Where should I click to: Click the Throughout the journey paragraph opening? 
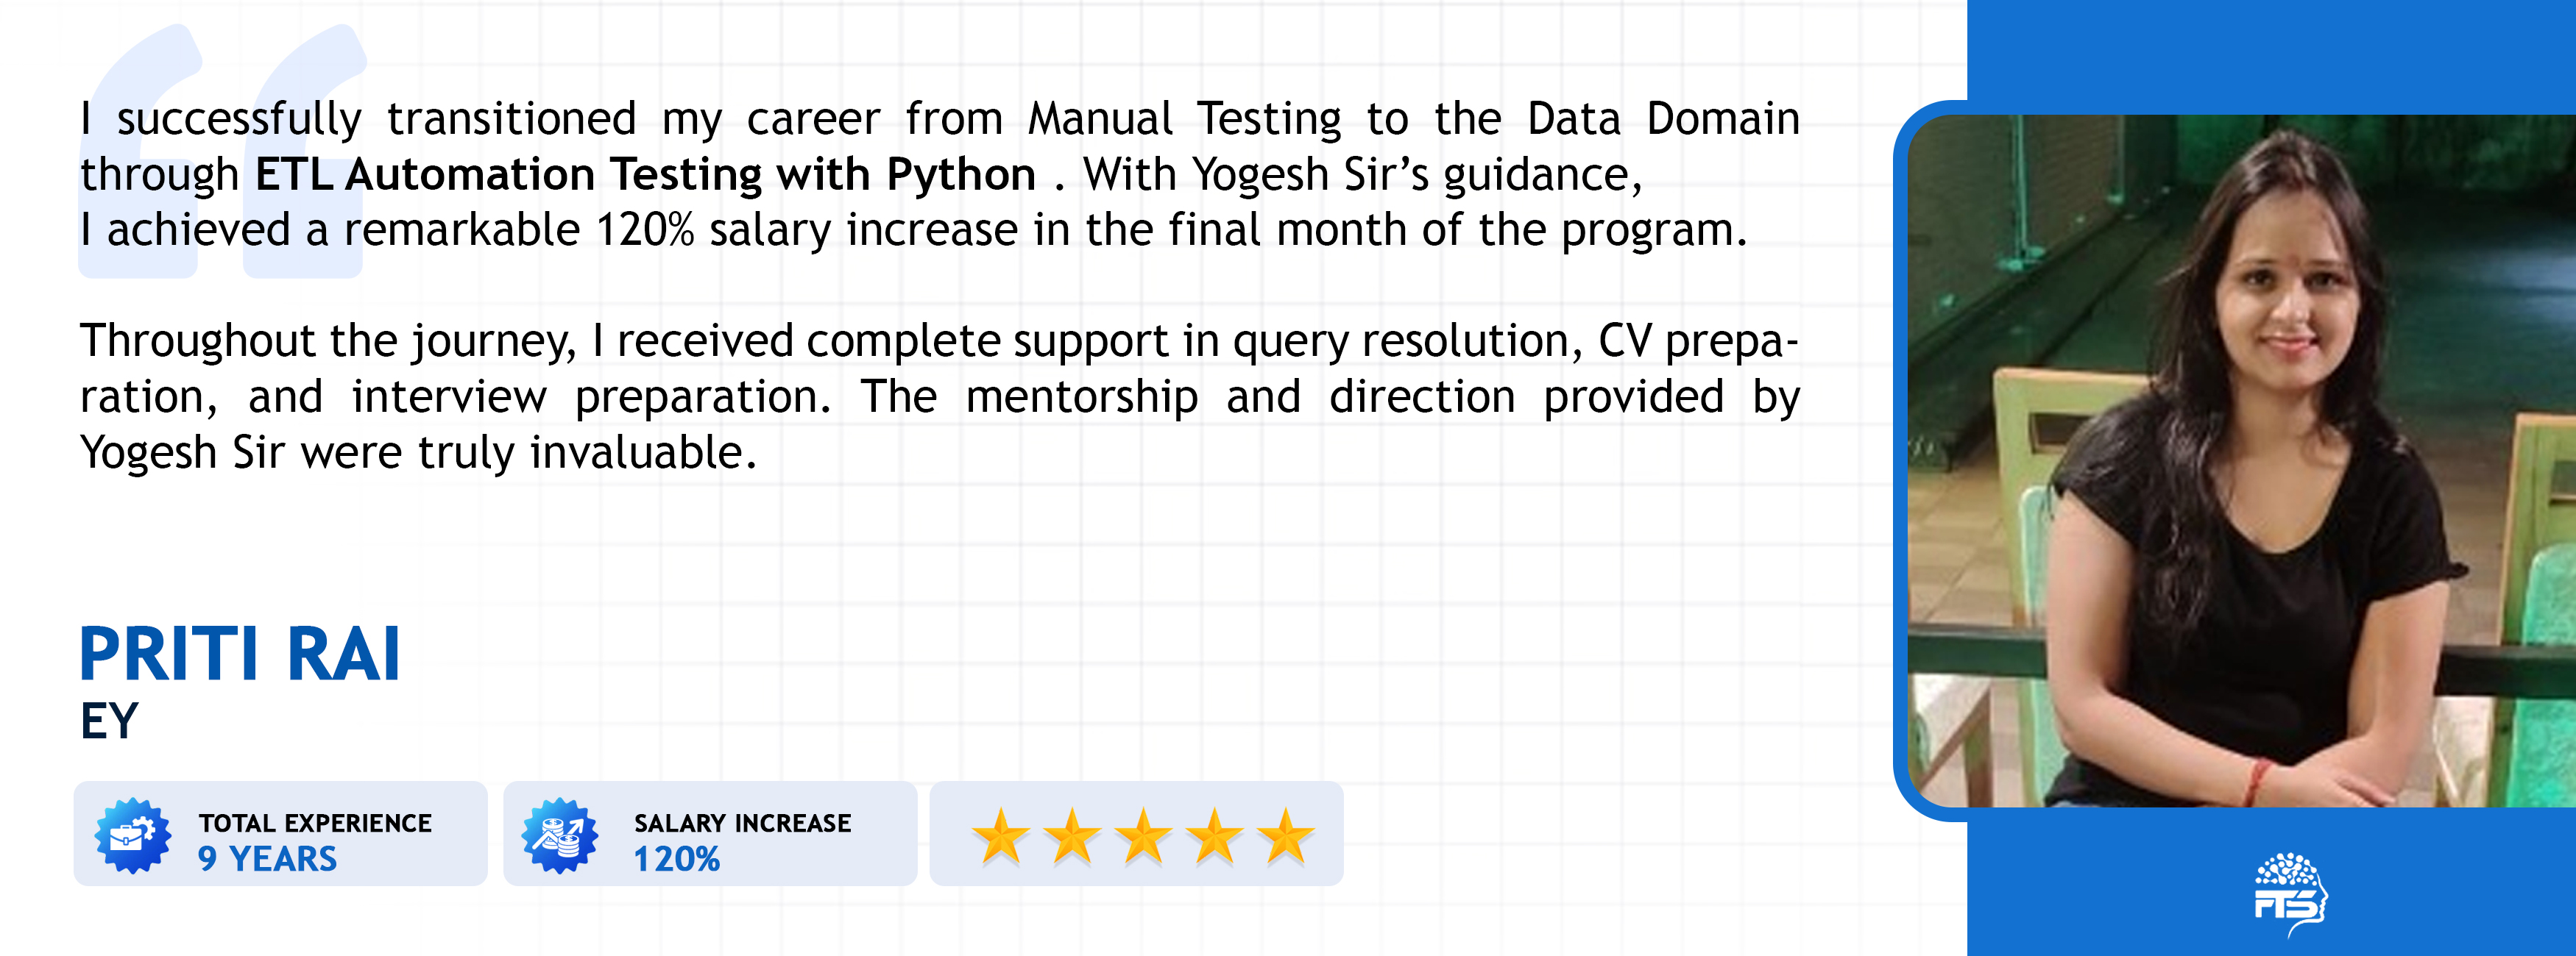point(328,342)
